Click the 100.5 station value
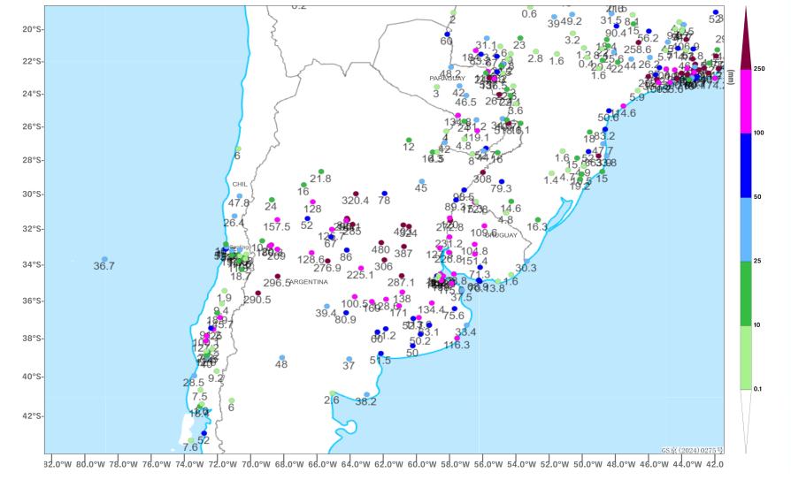The width and height of the screenshot is (791, 480). point(355,304)
